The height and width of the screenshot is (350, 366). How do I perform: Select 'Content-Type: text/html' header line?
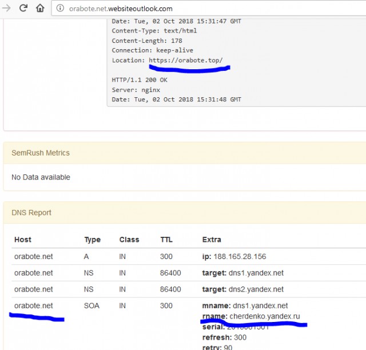pyautogui.click(x=154, y=31)
